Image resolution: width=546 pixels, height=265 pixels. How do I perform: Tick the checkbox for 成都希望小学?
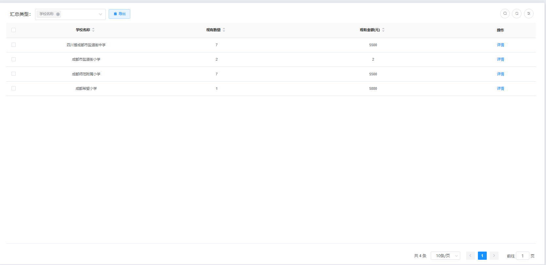(x=13, y=88)
